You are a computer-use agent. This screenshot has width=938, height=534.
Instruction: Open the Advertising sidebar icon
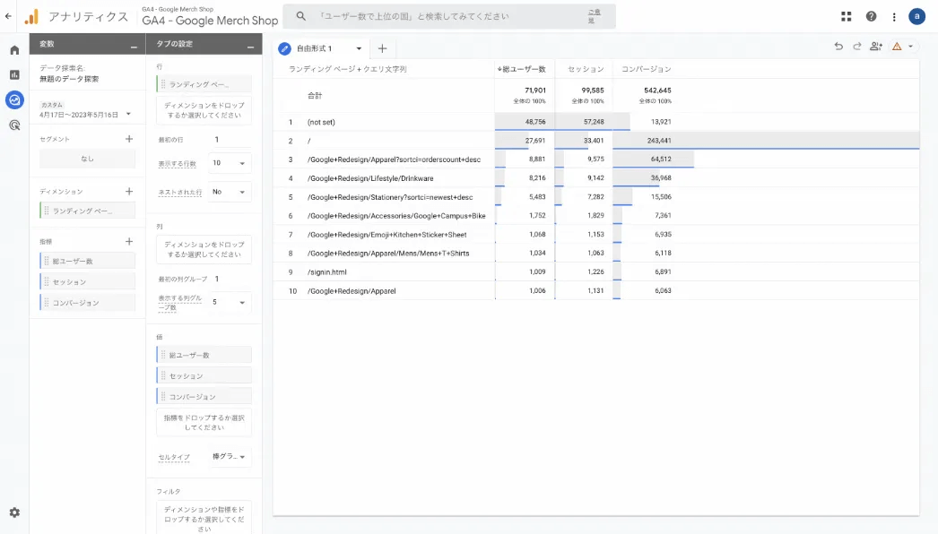(14, 125)
